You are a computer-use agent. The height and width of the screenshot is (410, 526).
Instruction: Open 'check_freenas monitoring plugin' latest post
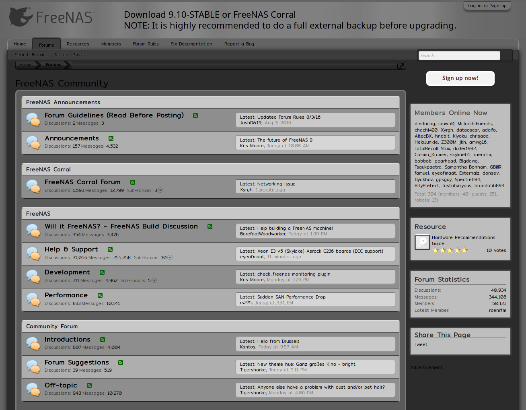[x=294, y=274]
